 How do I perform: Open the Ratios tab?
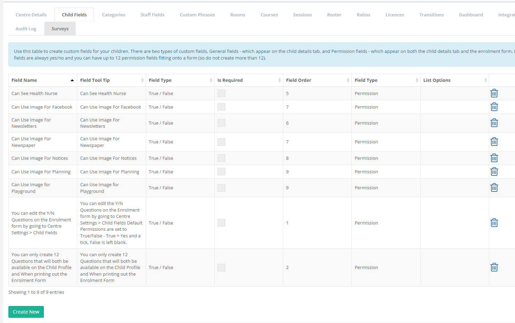click(x=363, y=15)
